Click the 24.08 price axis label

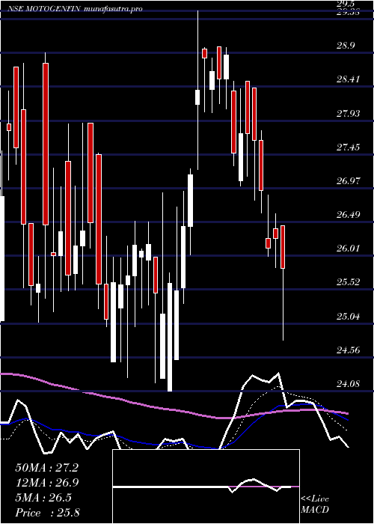(348, 383)
